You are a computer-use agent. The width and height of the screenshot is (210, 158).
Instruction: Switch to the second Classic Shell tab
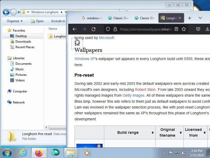coord(145,18)
